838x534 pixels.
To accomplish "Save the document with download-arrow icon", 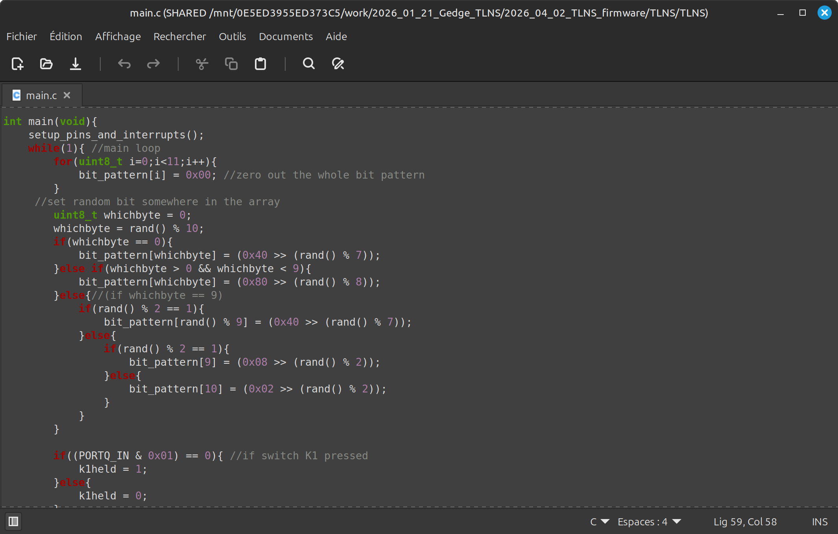I will pos(76,64).
